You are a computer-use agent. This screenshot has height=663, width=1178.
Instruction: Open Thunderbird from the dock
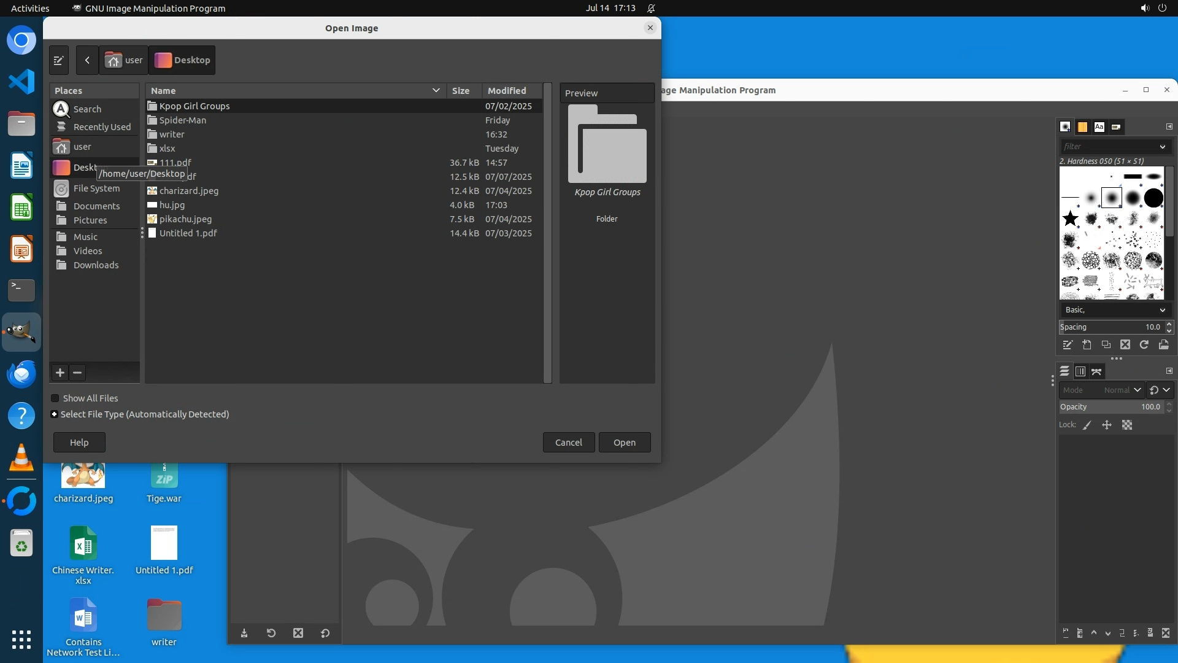point(21,374)
